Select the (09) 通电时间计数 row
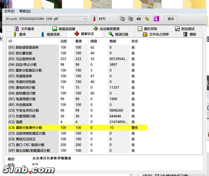 [x=33, y=88]
